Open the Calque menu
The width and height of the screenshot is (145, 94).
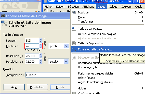[113, 7]
